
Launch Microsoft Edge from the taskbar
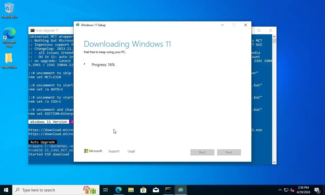tap(119, 190)
